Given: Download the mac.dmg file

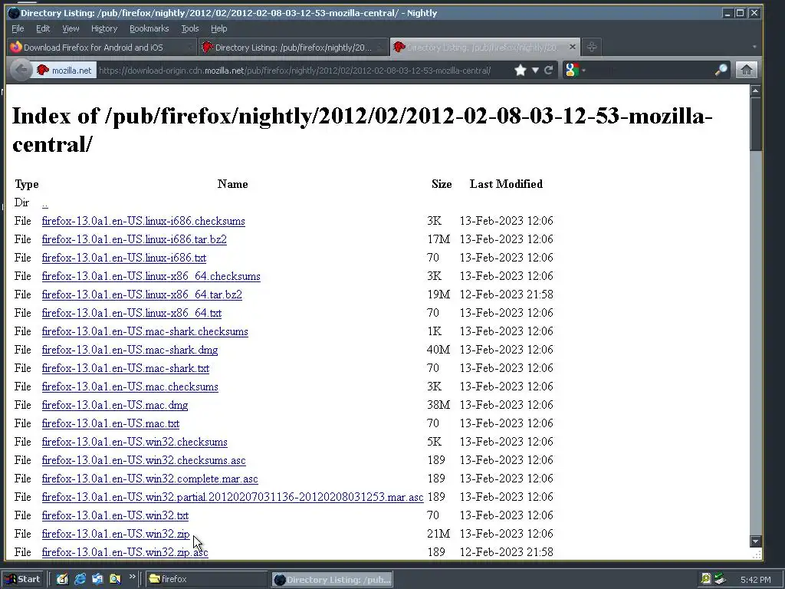Looking at the screenshot, I should pos(115,405).
